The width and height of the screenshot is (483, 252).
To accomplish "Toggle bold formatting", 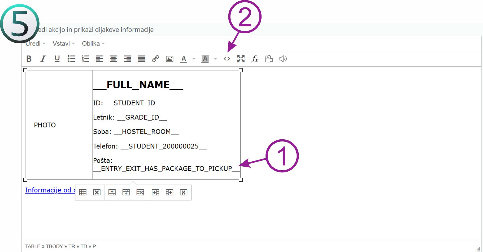I will click(x=29, y=59).
